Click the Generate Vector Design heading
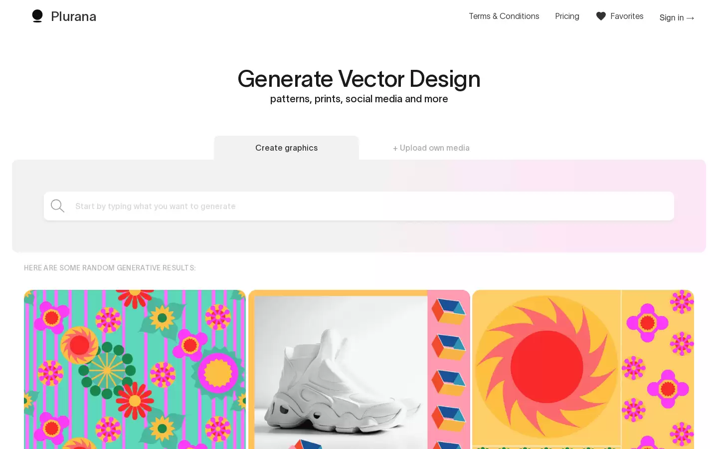Image resolution: width=718 pixels, height=449 pixels. 359,79
